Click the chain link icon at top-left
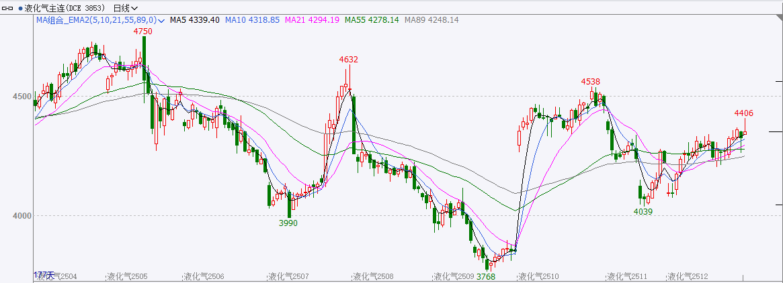 coord(8,8)
